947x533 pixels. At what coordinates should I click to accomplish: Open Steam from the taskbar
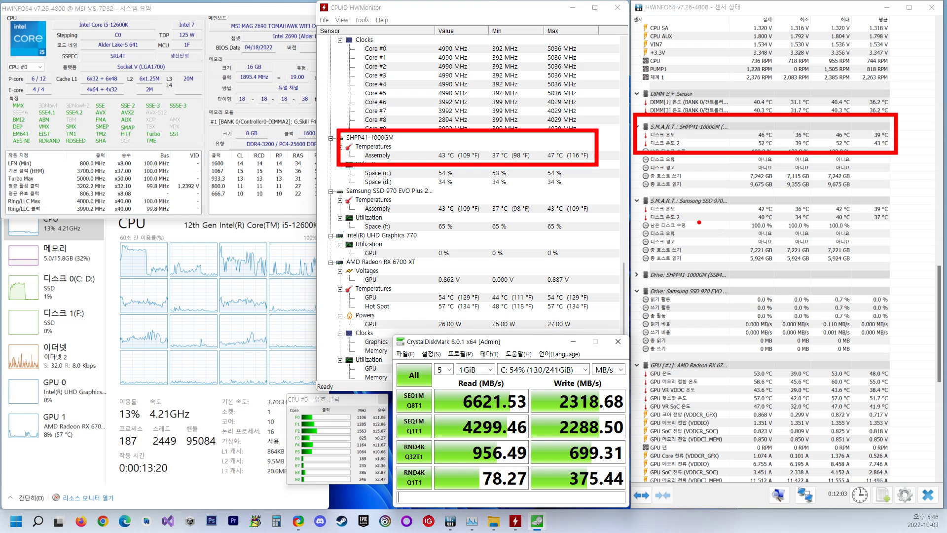(x=341, y=521)
